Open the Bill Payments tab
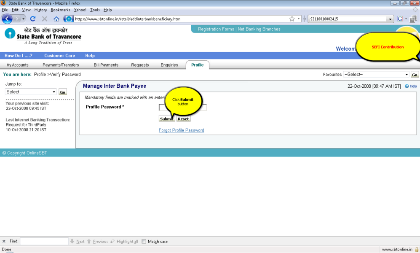This screenshot has height=253, width=420. pyautogui.click(x=106, y=65)
